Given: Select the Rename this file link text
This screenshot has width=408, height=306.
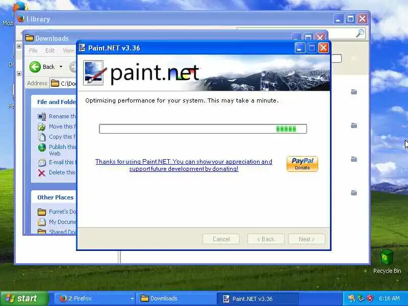Looking at the screenshot, I should [62, 116].
